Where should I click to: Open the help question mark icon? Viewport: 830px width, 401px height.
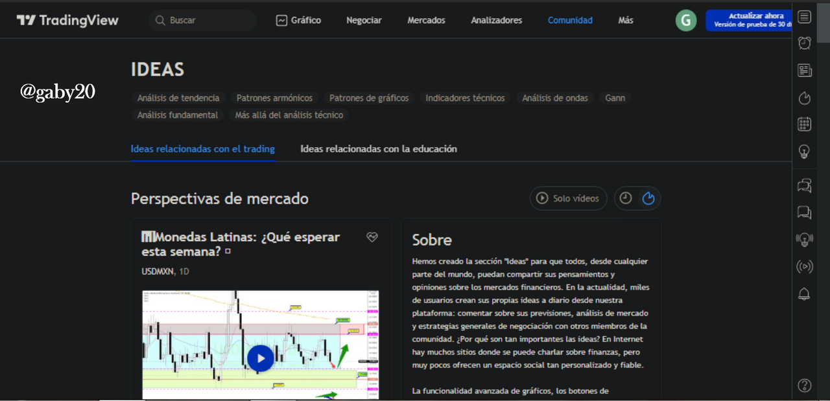click(x=805, y=386)
